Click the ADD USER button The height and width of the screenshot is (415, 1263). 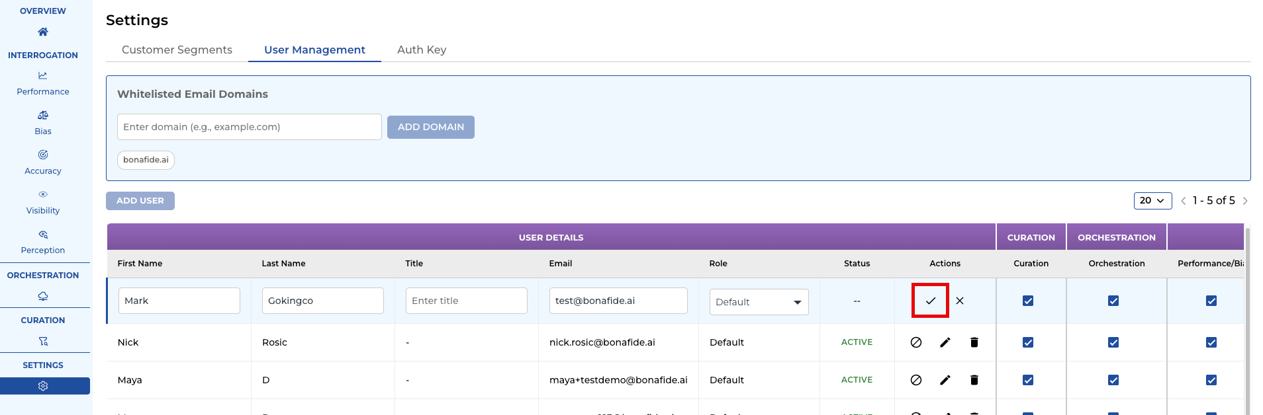pos(140,201)
